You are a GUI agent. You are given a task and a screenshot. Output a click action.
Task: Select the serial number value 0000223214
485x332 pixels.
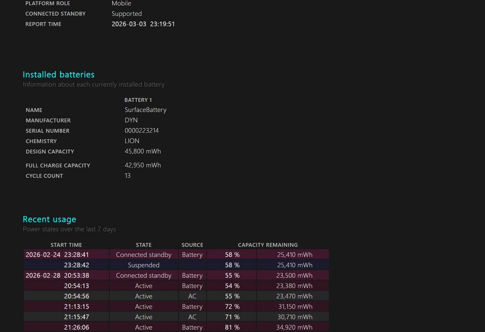(x=142, y=131)
